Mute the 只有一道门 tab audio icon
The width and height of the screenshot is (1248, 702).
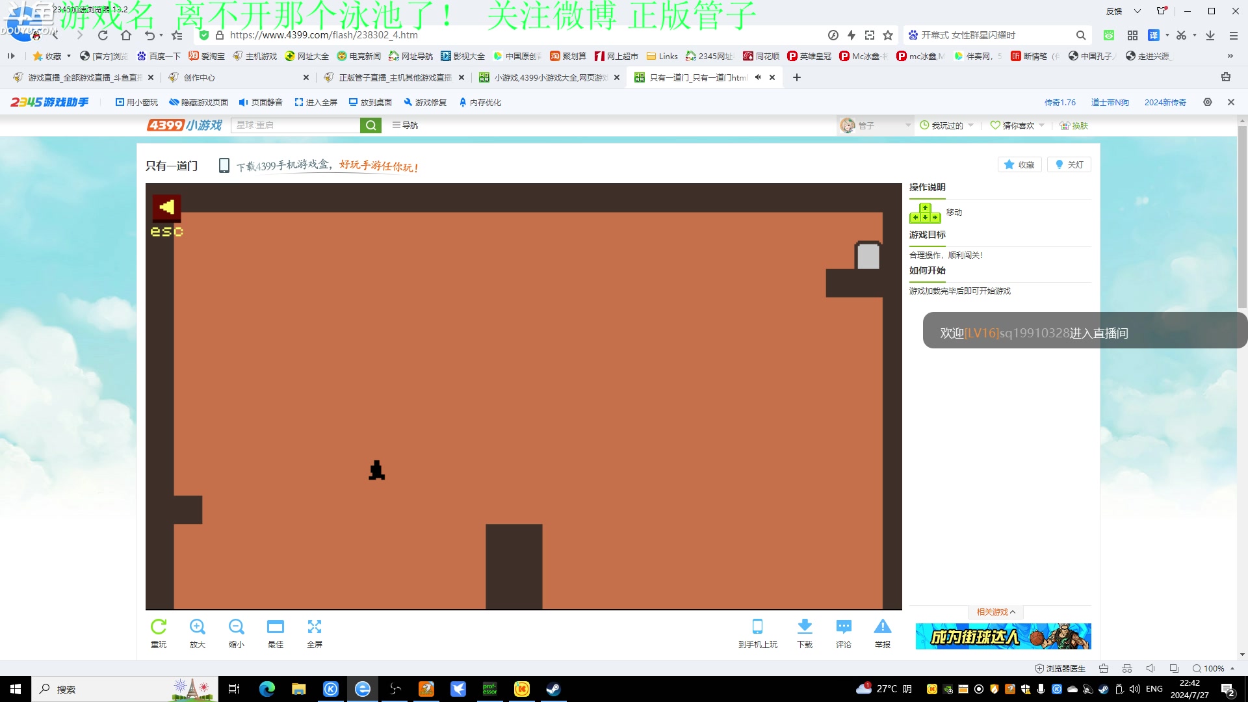pos(758,77)
